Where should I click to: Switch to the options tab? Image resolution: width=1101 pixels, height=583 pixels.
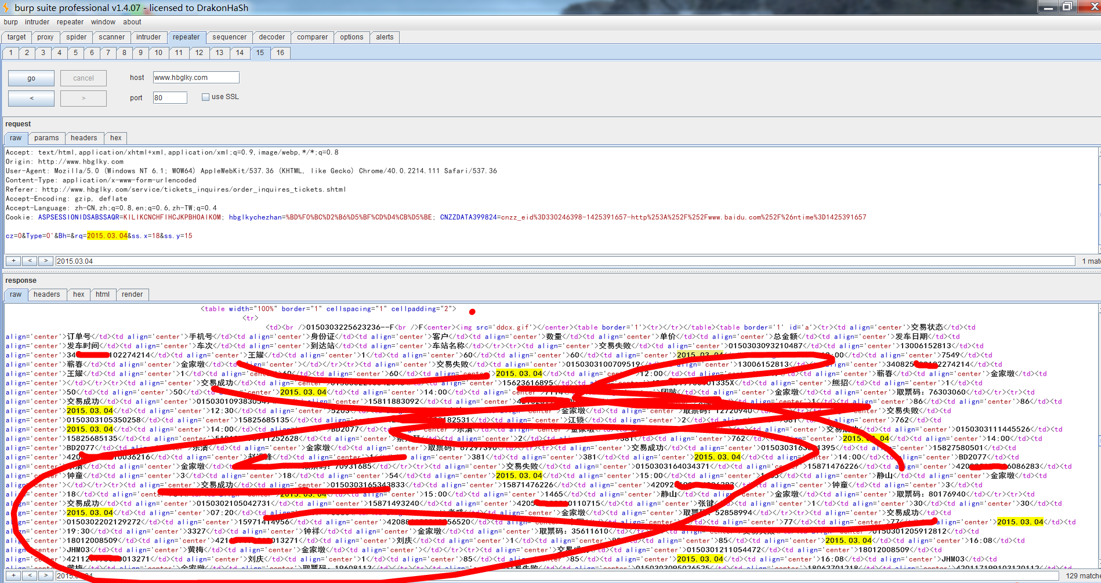point(352,37)
